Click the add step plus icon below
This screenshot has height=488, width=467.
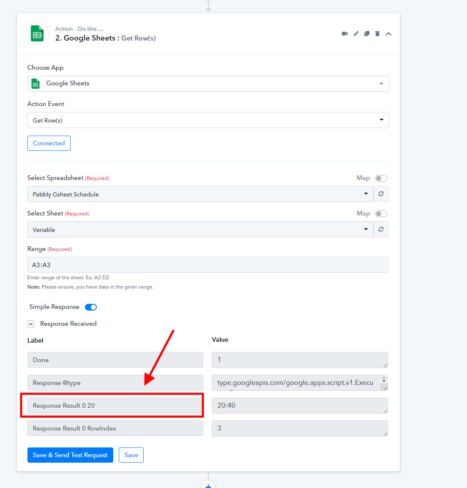coord(208,485)
